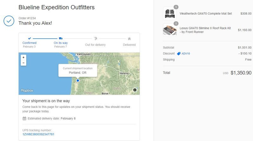This screenshot has width=253, height=141.
Task: Click the calendar icon beside estimated delivery
Action: (x=24, y=119)
